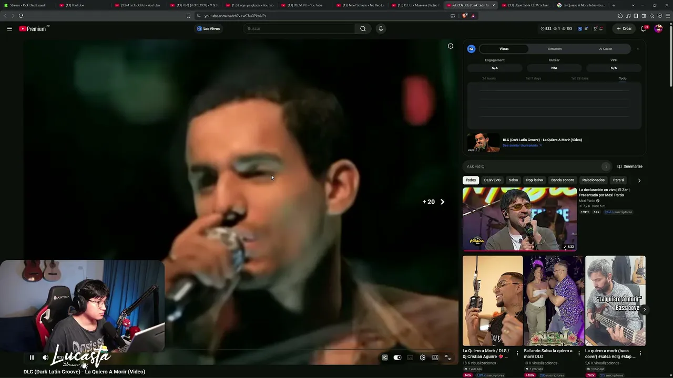Open the See similar thumbnails link

tap(521, 145)
